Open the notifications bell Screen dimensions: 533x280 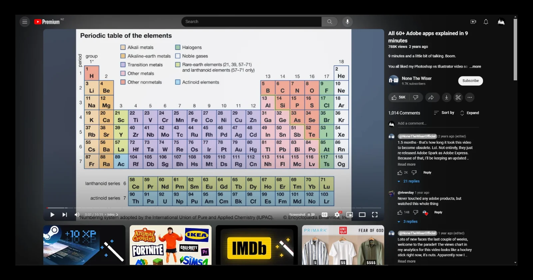click(486, 22)
